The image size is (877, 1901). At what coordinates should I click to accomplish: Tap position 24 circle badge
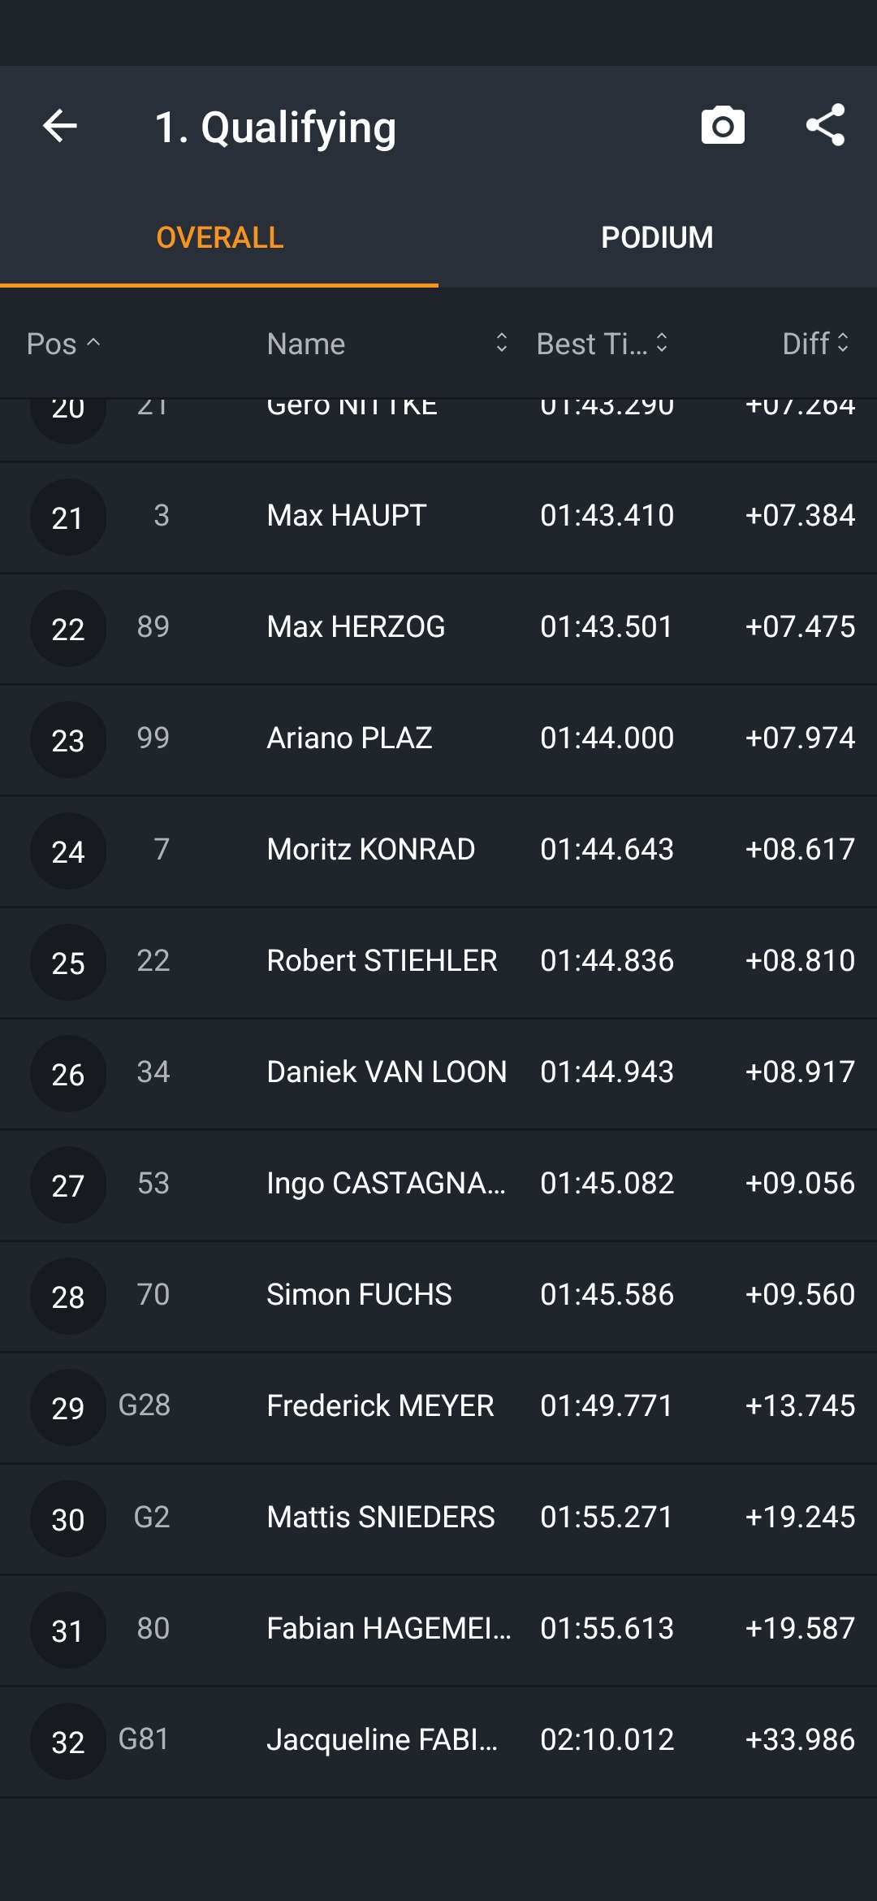click(x=68, y=851)
